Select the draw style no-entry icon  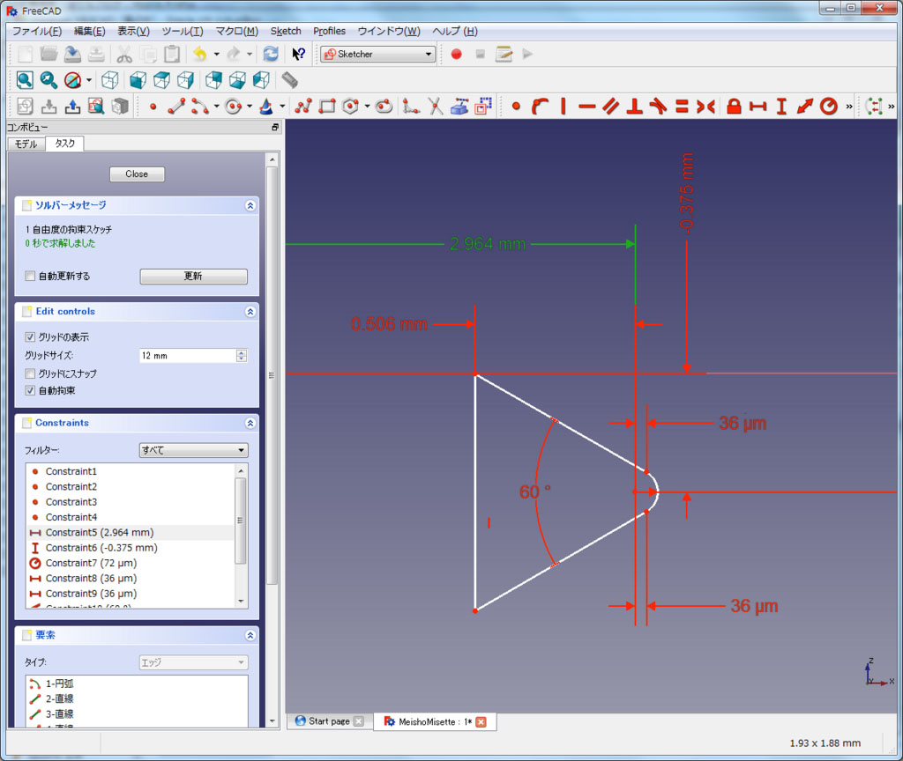[72, 80]
